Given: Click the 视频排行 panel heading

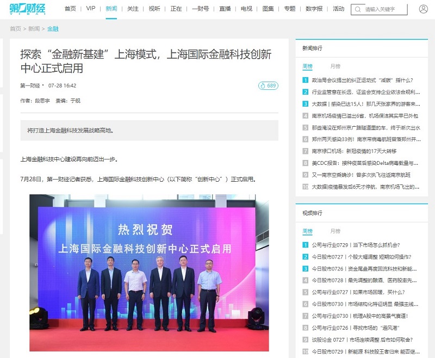Looking at the screenshot, I should (x=312, y=213).
